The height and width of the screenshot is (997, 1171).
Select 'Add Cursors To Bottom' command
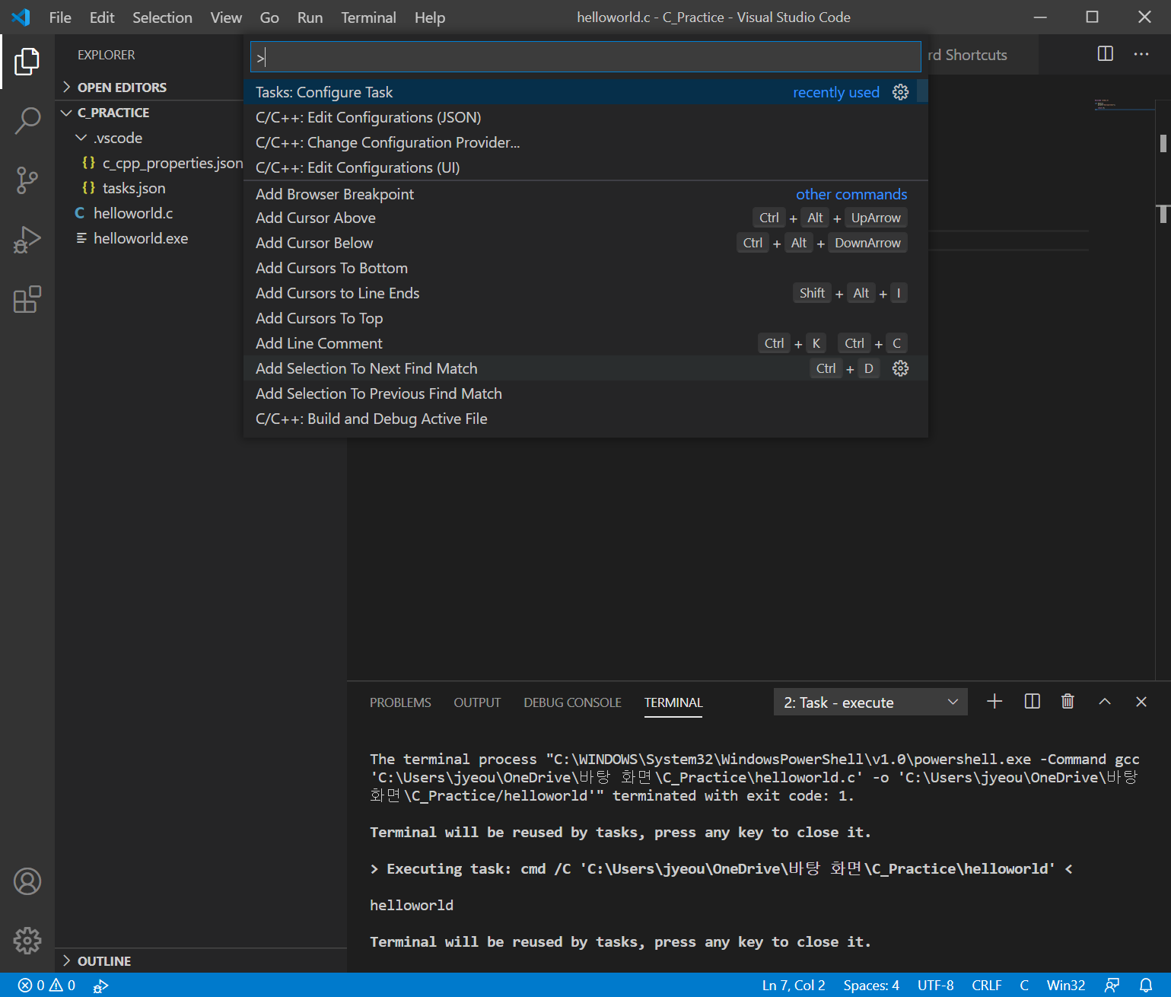coord(585,268)
